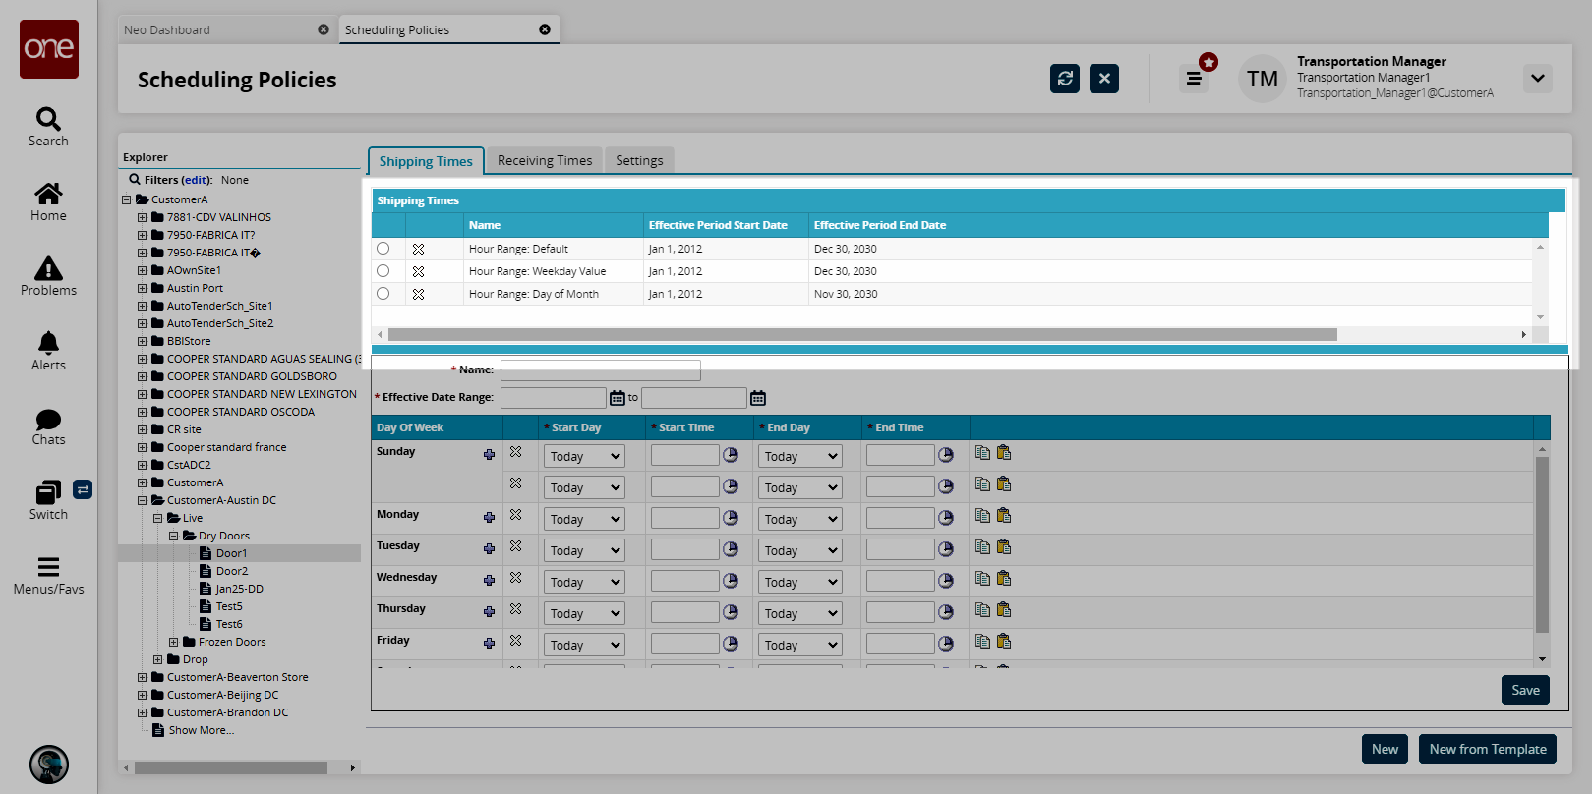
Task: Delete the Hour Range: Weekday Value row
Action: click(x=418, y=271)
